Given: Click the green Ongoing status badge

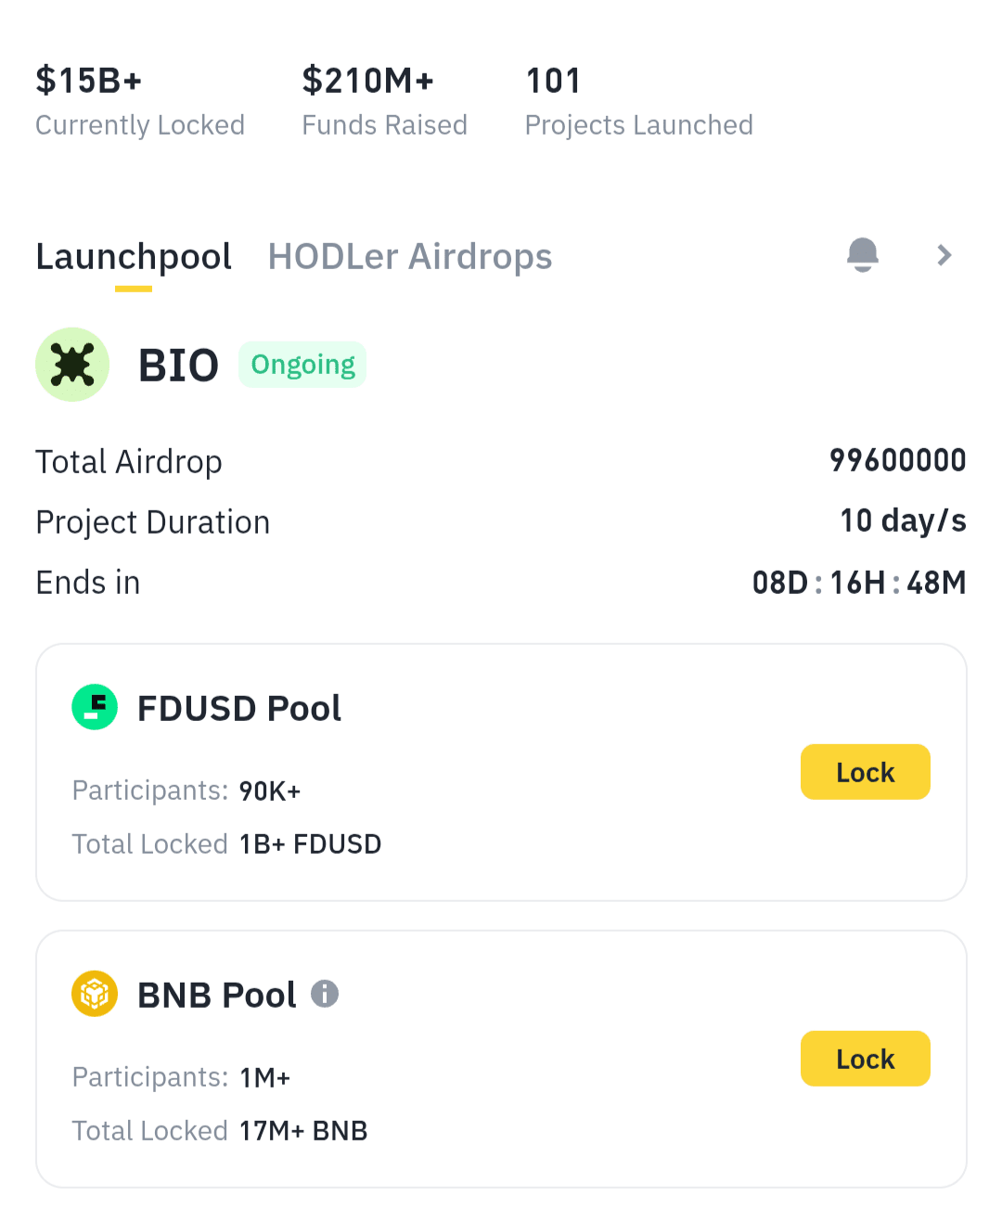Looking at the screenshot, I should click(x=302, y=365).
